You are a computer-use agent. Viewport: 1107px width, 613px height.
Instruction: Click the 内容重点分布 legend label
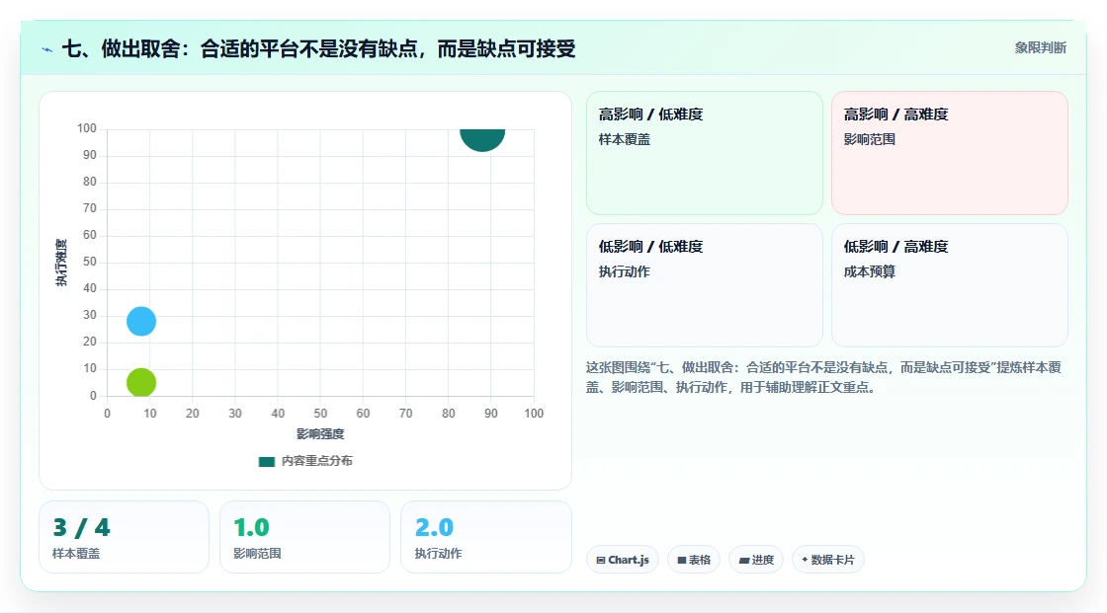coord(317,461)
